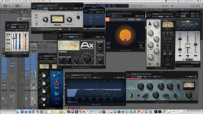Click the Amount knob in Vocal Doubler
Image resolution: width=203 pixels, height=114 pixels.
point(141,45)
